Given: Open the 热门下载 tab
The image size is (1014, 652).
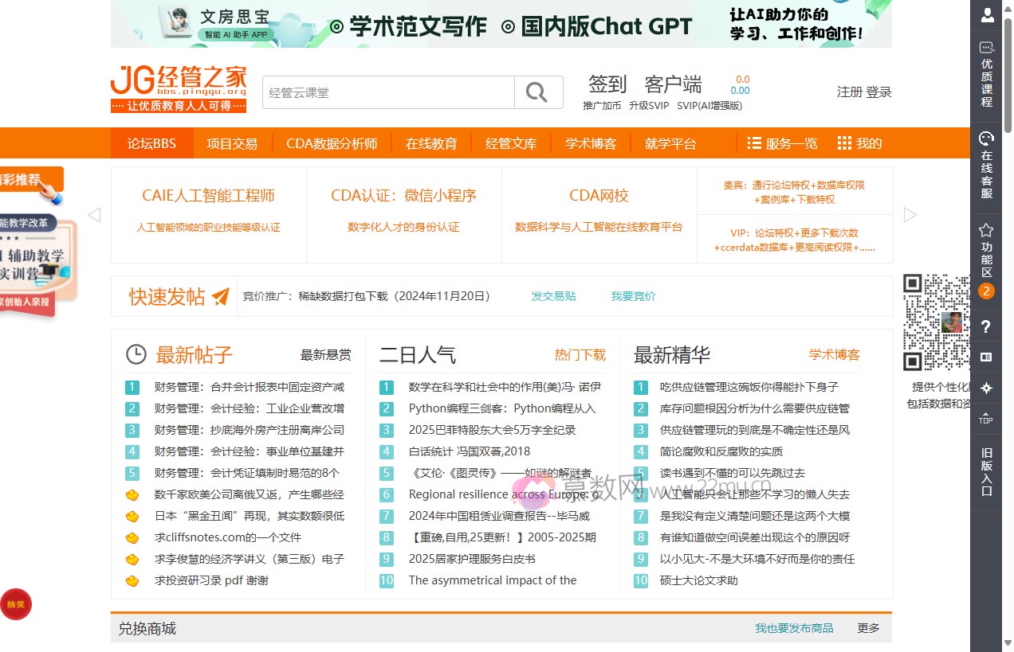Looking at the screenshot, I should 580,355.
